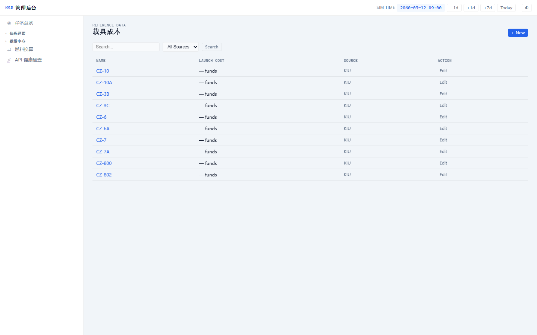Step sim time back with −1d
This screenshot has width=537, height=335.
tap(454, 8)
